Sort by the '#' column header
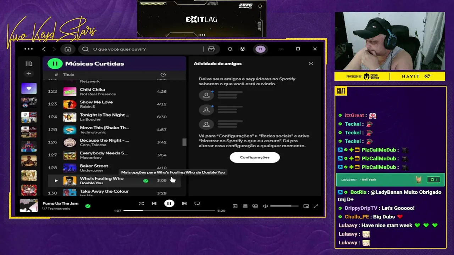 point(56,75)
